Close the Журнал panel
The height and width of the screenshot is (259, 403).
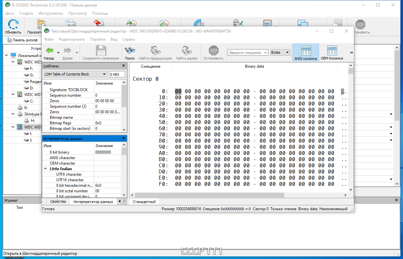click(396, 200)
